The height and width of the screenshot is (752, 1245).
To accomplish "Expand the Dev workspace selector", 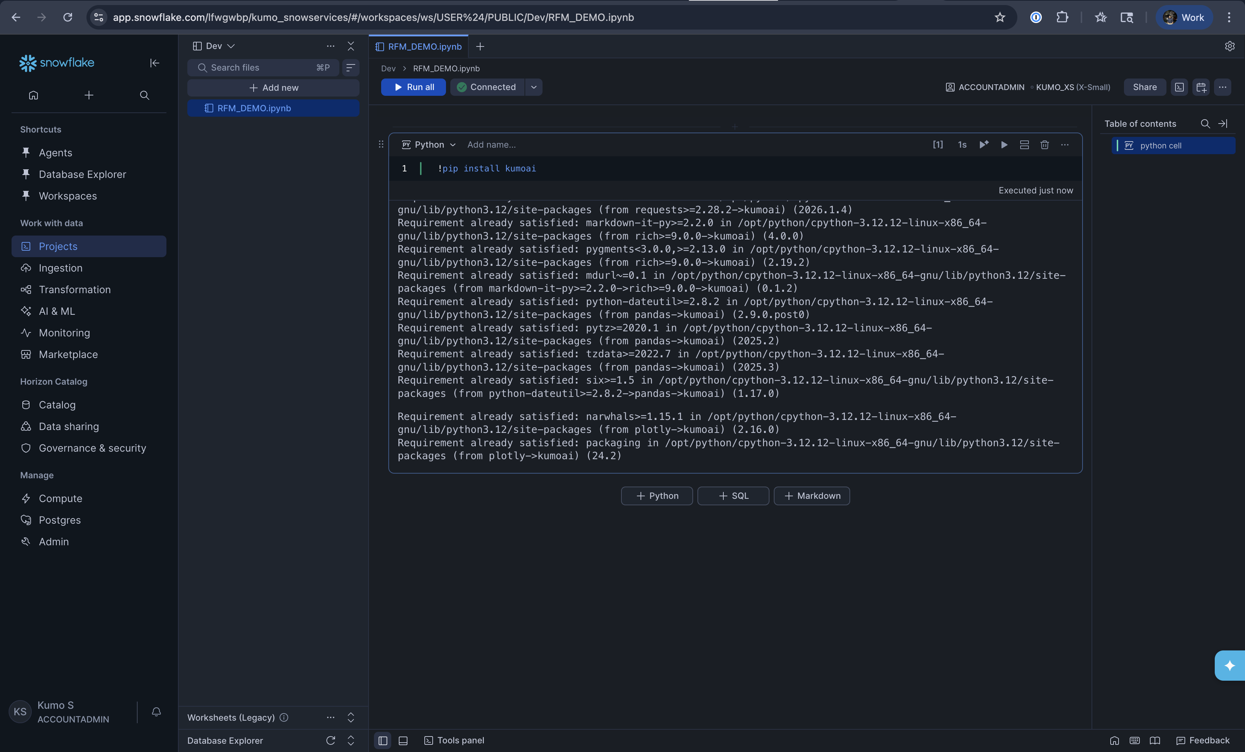I will (231, 45).
